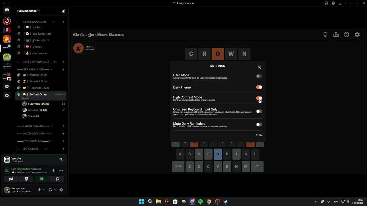Close the Settings dialog
Viewport: 367px width, 206px height.
pyautogui.click(x=259, y=67)
